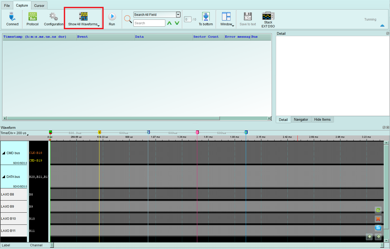Zoom in the waveform view
The width and height of the screenshot is (390, 249).
[378, 237]
